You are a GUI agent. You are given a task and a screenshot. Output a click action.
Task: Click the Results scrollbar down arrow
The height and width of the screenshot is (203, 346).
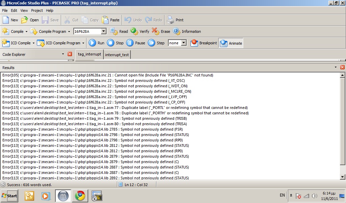tap(342, 177)
